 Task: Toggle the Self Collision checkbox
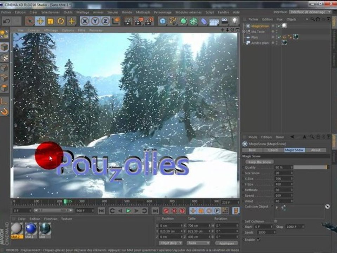tap(276, 221)
